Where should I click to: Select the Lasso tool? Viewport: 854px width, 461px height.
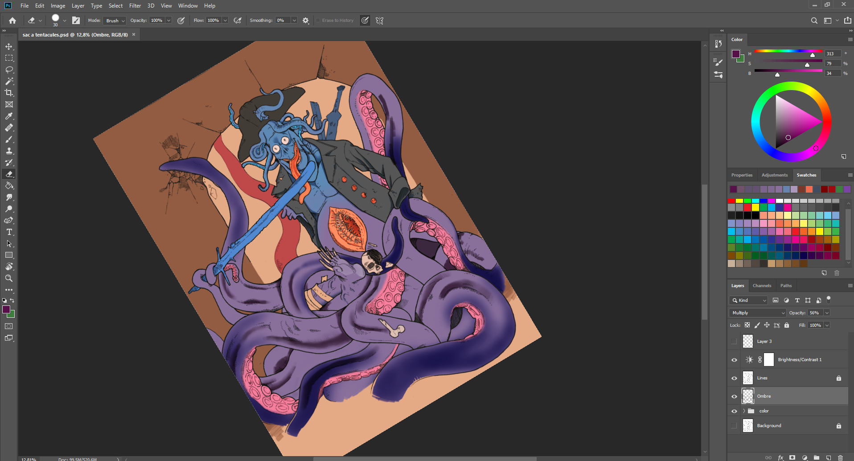(9, 70)
